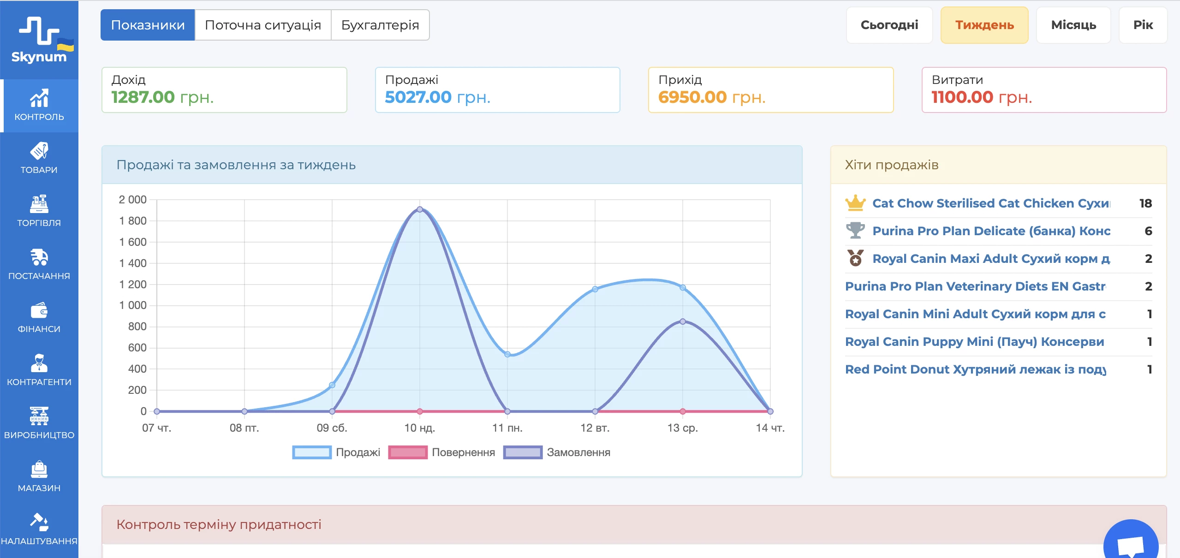Open the Контрагенти section

click(39, 371)
